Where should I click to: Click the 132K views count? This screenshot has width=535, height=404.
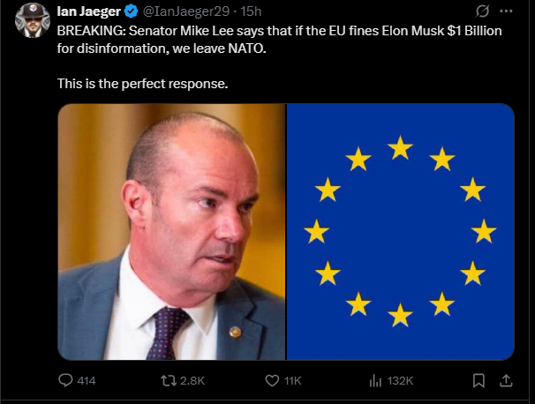401,380
